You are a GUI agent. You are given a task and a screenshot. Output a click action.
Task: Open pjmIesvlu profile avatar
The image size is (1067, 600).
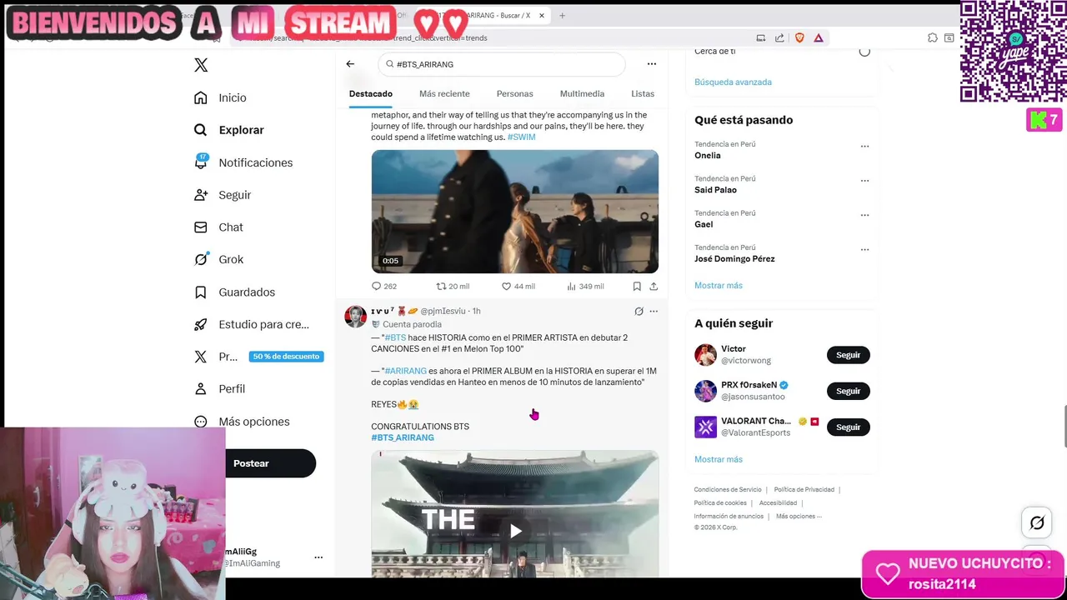pos(356,316)
